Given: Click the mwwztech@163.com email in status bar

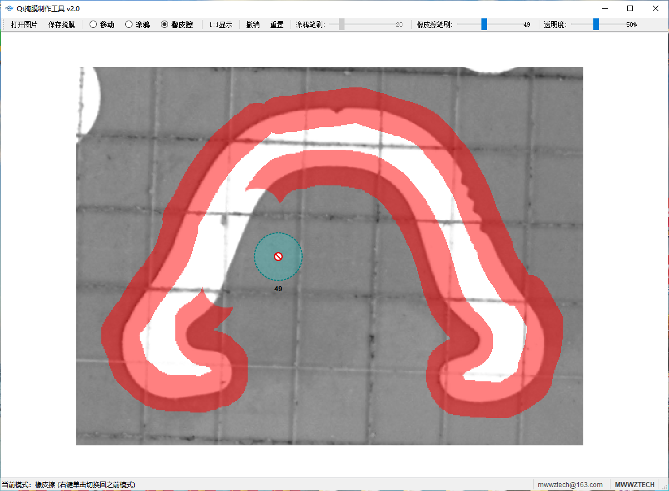Looking at the screenshot, I should point(570,485).
